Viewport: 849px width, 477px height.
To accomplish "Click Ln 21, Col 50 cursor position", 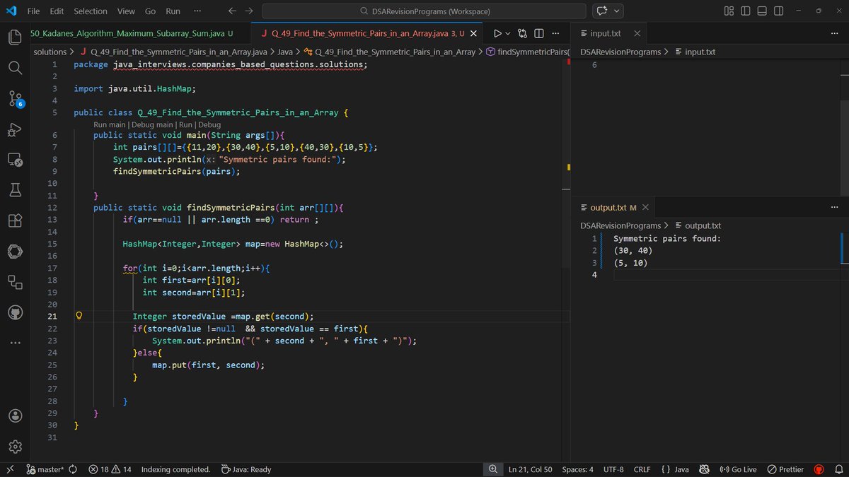I will (x=530, y=469).
